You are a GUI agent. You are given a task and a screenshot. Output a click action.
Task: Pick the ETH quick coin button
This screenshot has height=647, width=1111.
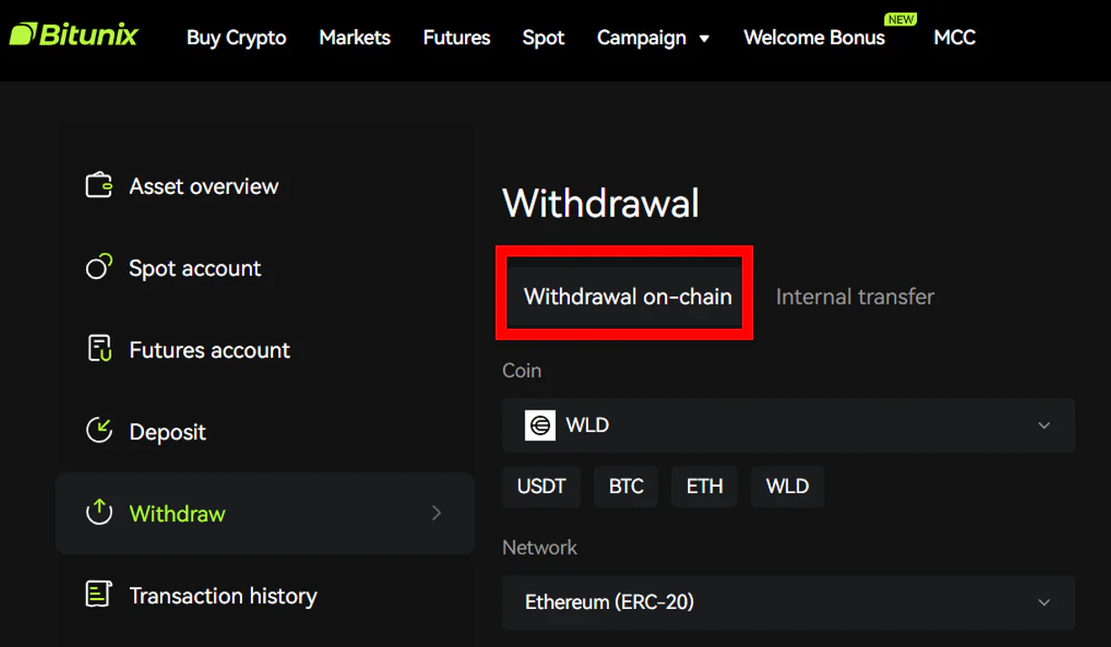pyautogui.click(x=704, y=486)
